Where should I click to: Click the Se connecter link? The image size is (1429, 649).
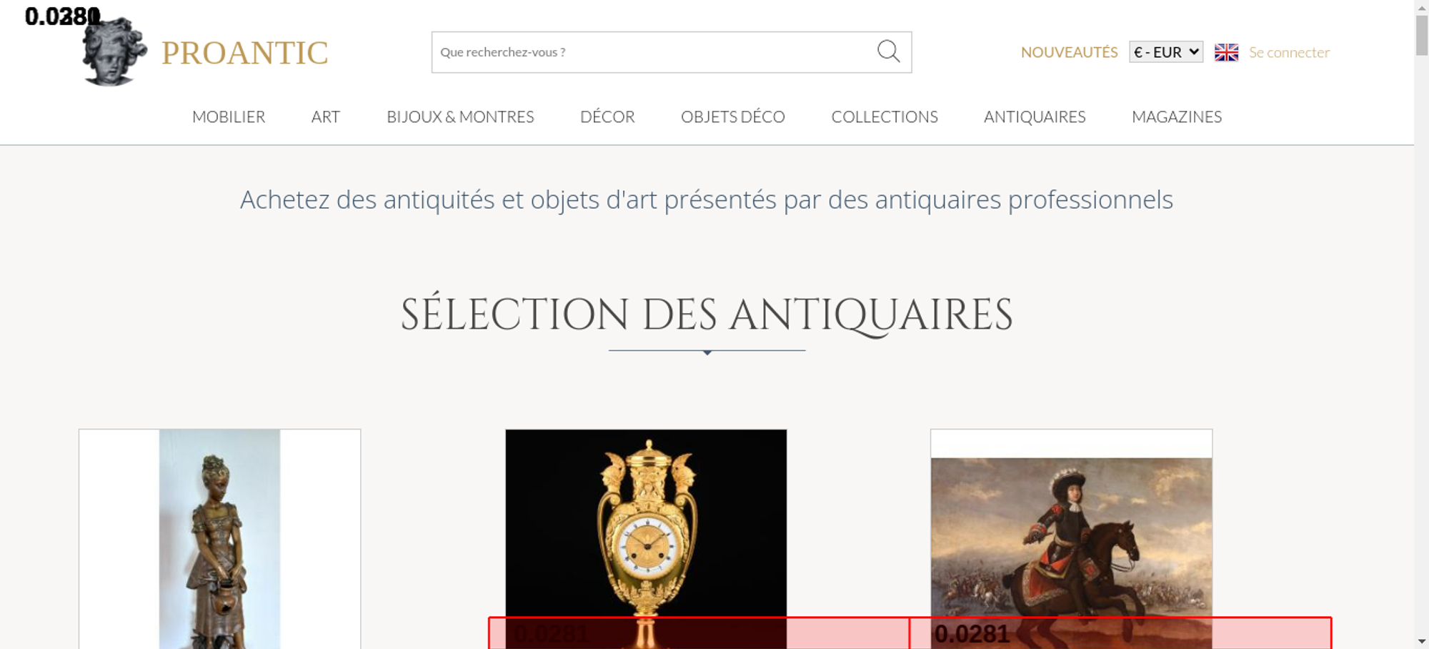pos(1289,52)
